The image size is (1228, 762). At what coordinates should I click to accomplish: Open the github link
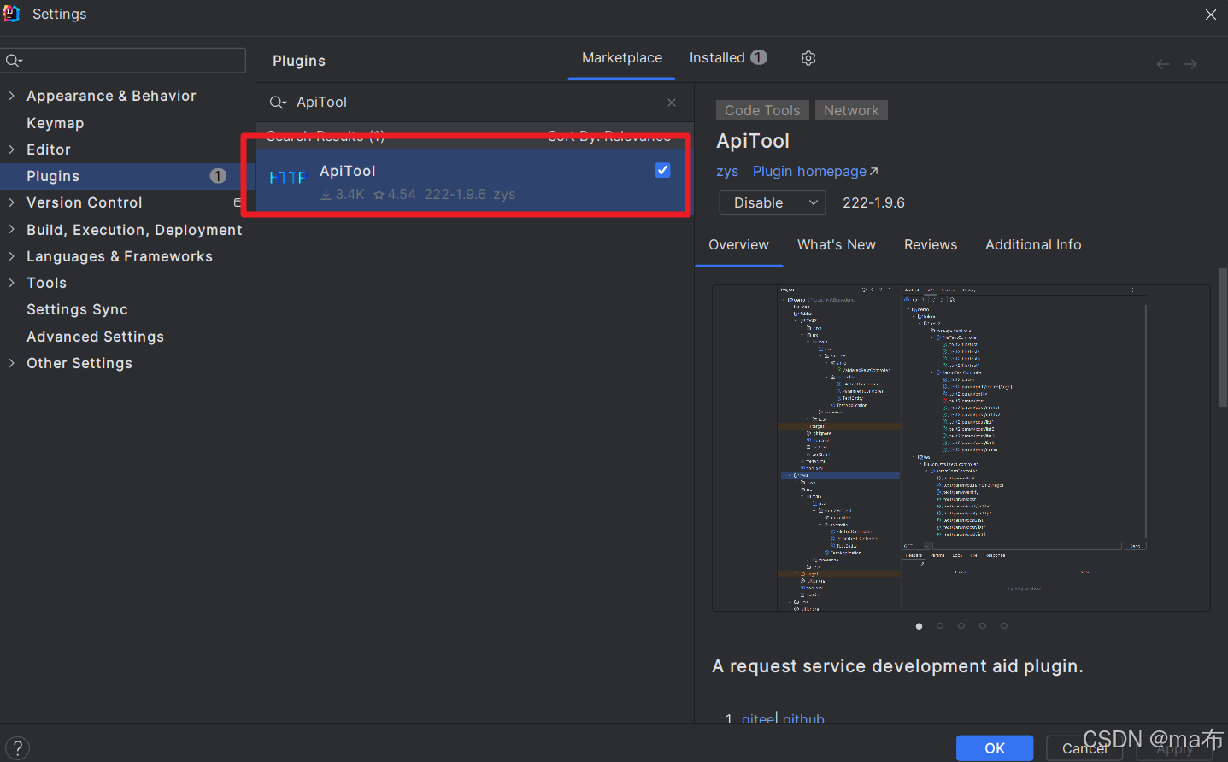click(803, 718)
